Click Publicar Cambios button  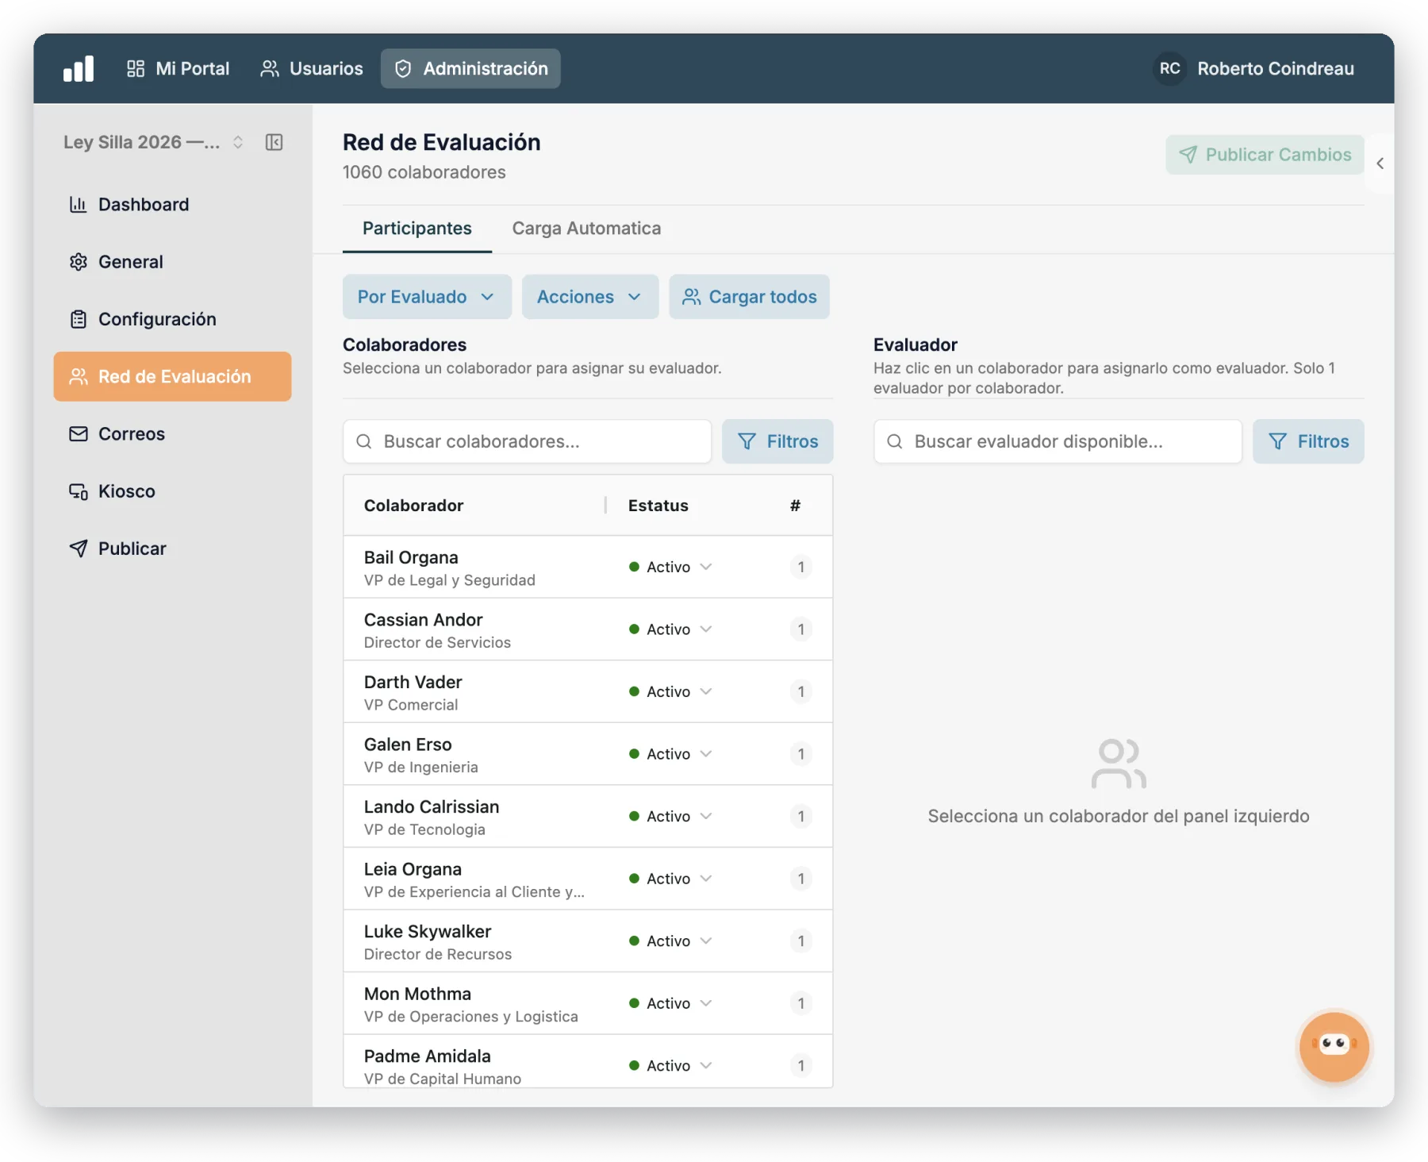[x=1265, y=155]
